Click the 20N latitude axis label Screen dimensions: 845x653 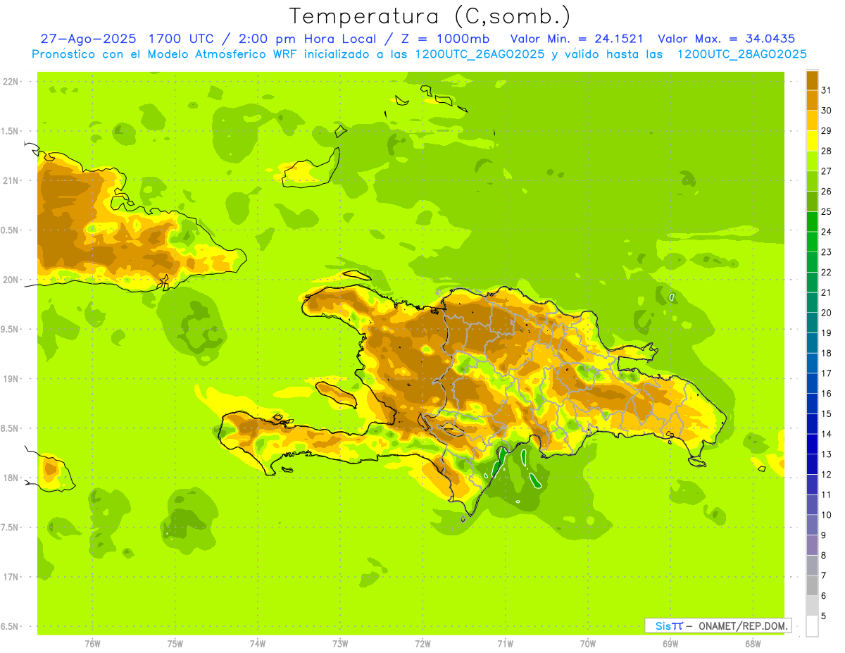(11, 280)
